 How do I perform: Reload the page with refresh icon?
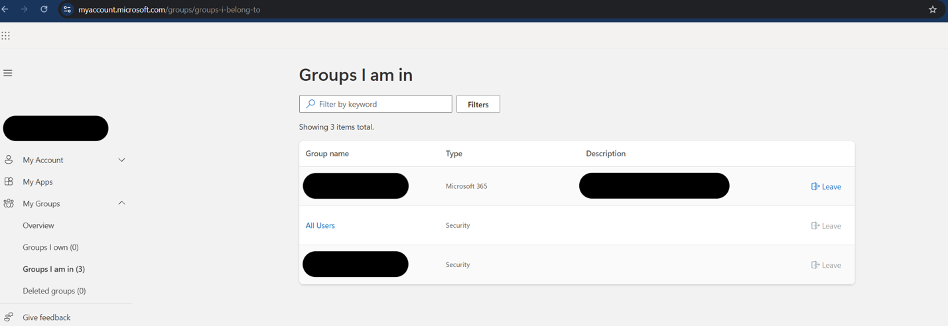click(x=44, y=9)
